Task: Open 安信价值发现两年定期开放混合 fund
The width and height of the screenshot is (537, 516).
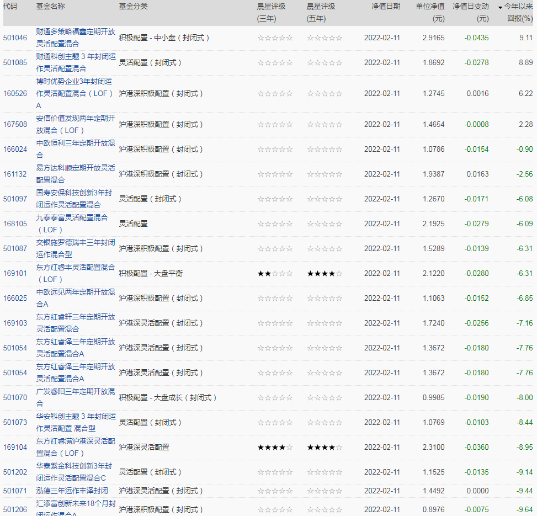Action: point(76,124)
